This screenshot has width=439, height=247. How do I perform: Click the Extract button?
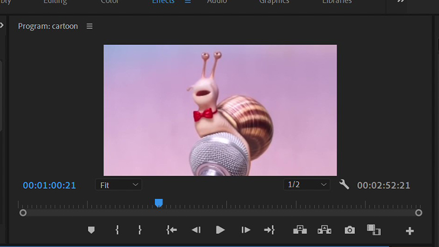click(324, 230)
